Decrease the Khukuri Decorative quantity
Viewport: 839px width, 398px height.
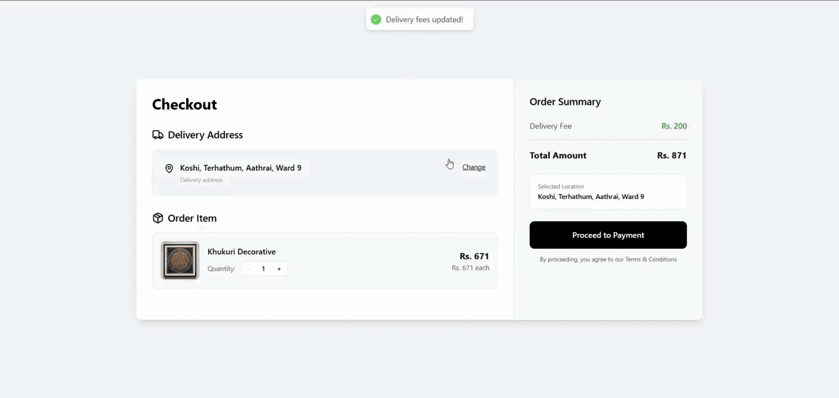(249, 269)
